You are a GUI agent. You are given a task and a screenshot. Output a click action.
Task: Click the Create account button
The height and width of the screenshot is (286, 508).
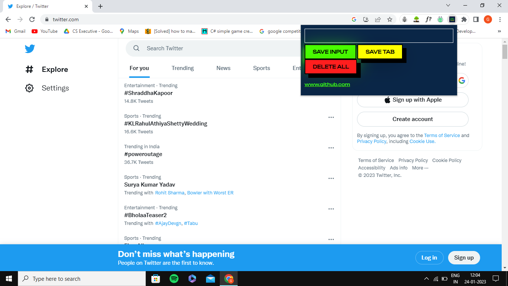click(x=413, y=119)
